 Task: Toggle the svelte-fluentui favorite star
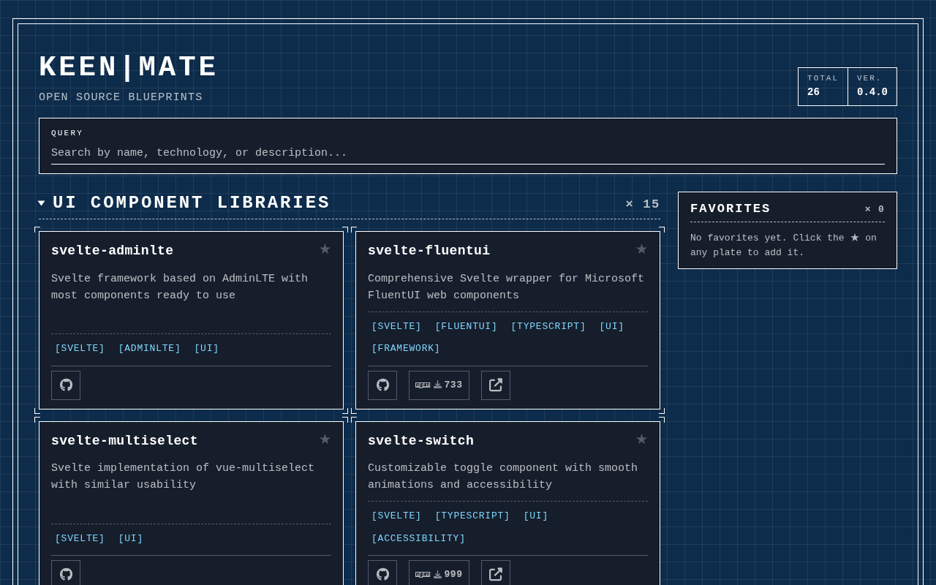(641, 249)
